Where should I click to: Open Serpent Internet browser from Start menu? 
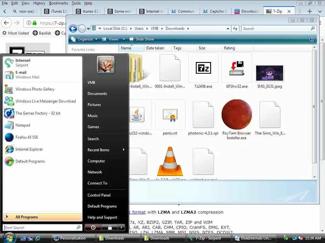(43, 63)
